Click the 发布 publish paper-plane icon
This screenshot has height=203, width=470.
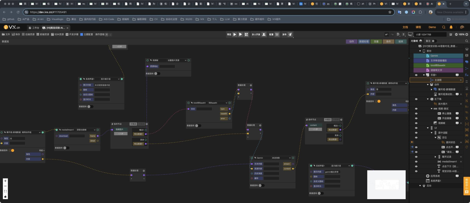290,34
